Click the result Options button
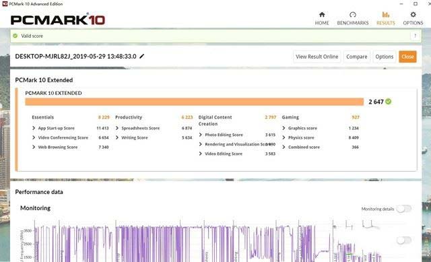This screenshot has height=262, width=431. point(385,57)
